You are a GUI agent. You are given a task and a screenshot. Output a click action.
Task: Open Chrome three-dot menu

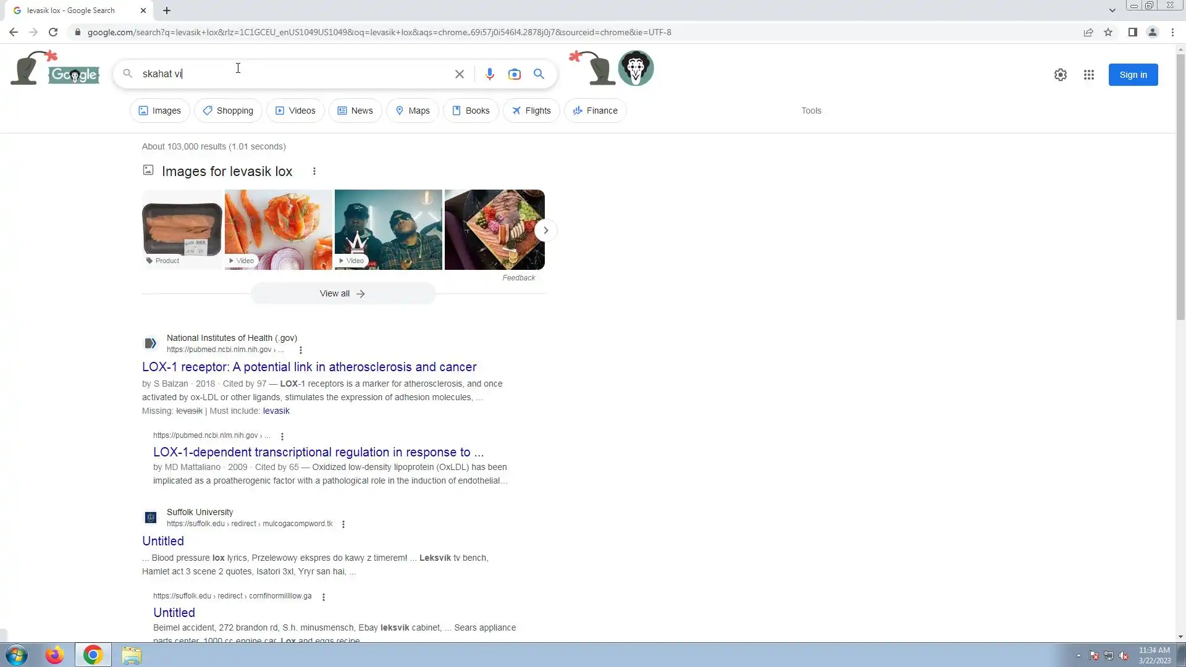(1172, 32)
